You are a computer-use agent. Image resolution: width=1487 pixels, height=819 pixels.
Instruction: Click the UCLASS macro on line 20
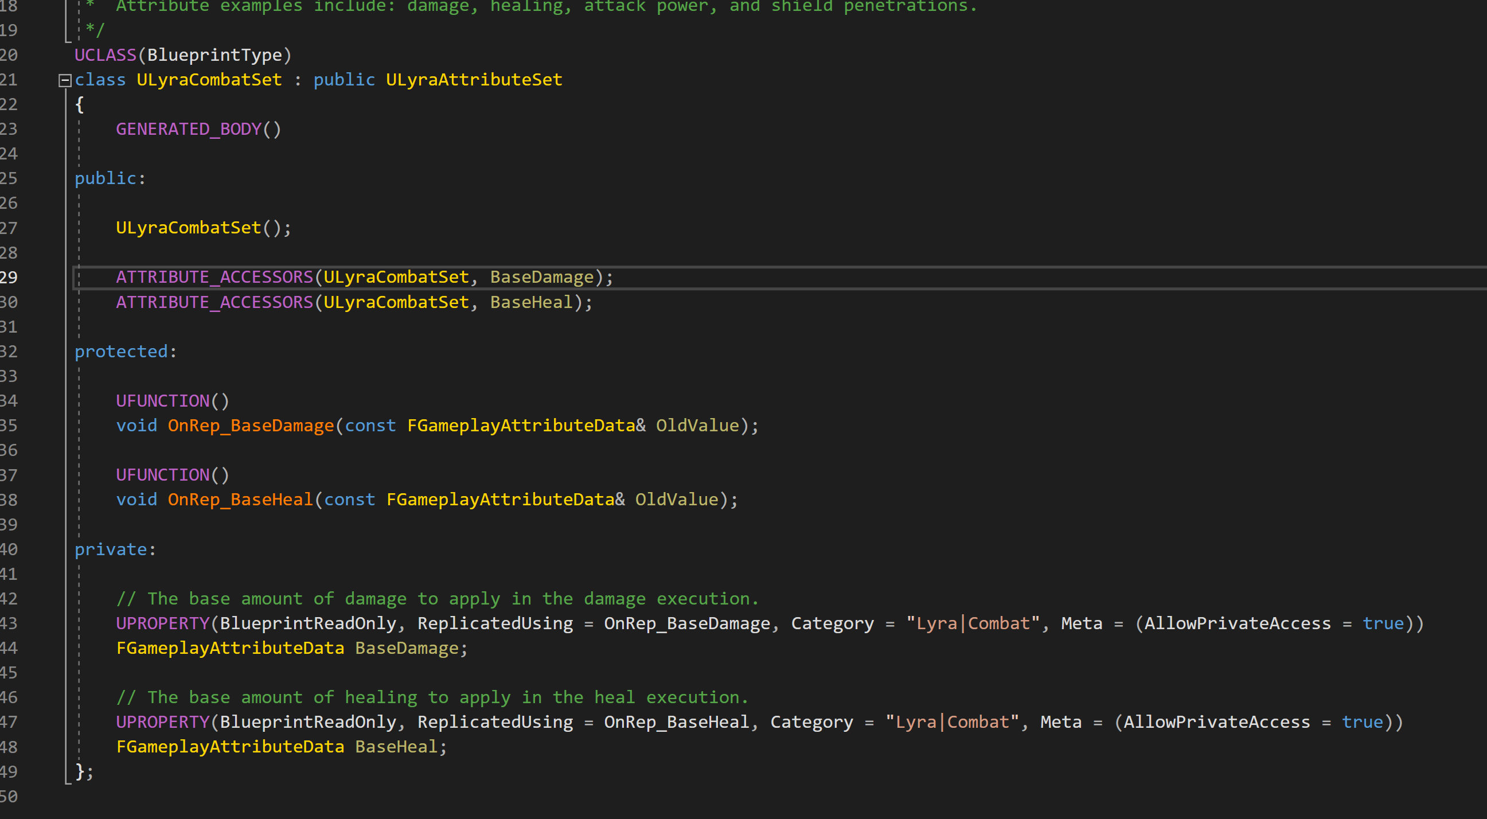pos(106,55)
